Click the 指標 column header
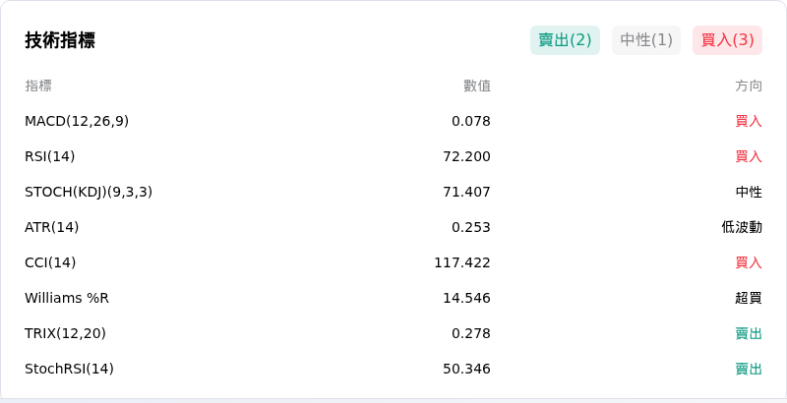 pos(38,86)
